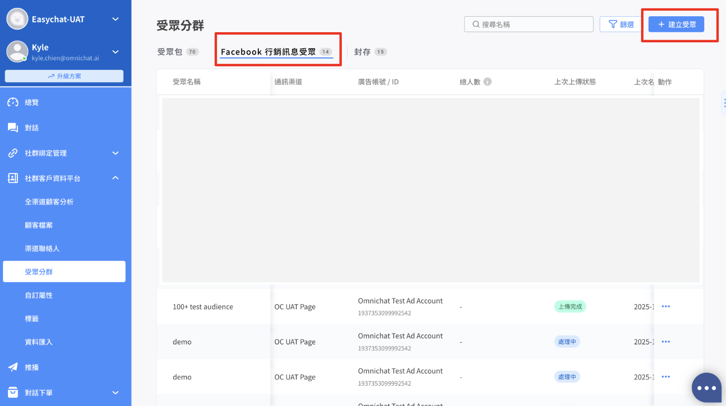Open the floating chat support bubble
Screen dimensions: 726x406
coord(706,388)
